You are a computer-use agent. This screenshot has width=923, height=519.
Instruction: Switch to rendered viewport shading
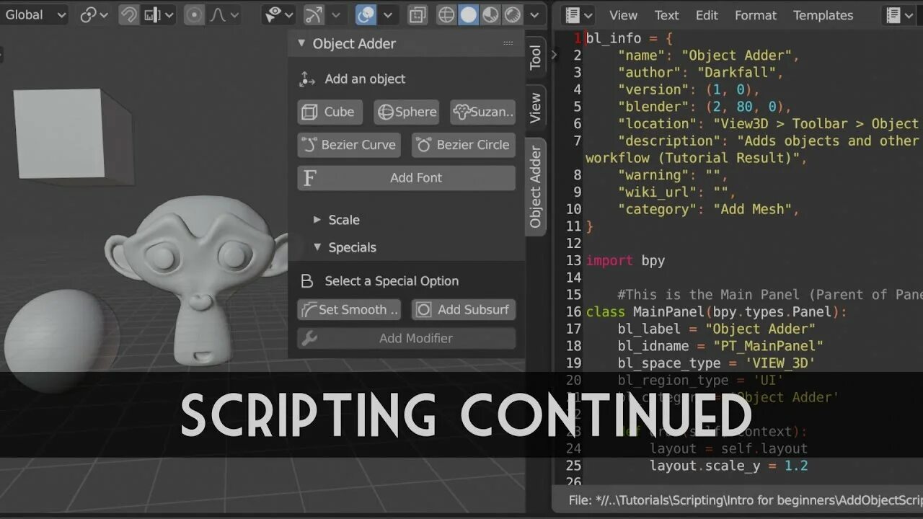512,14
